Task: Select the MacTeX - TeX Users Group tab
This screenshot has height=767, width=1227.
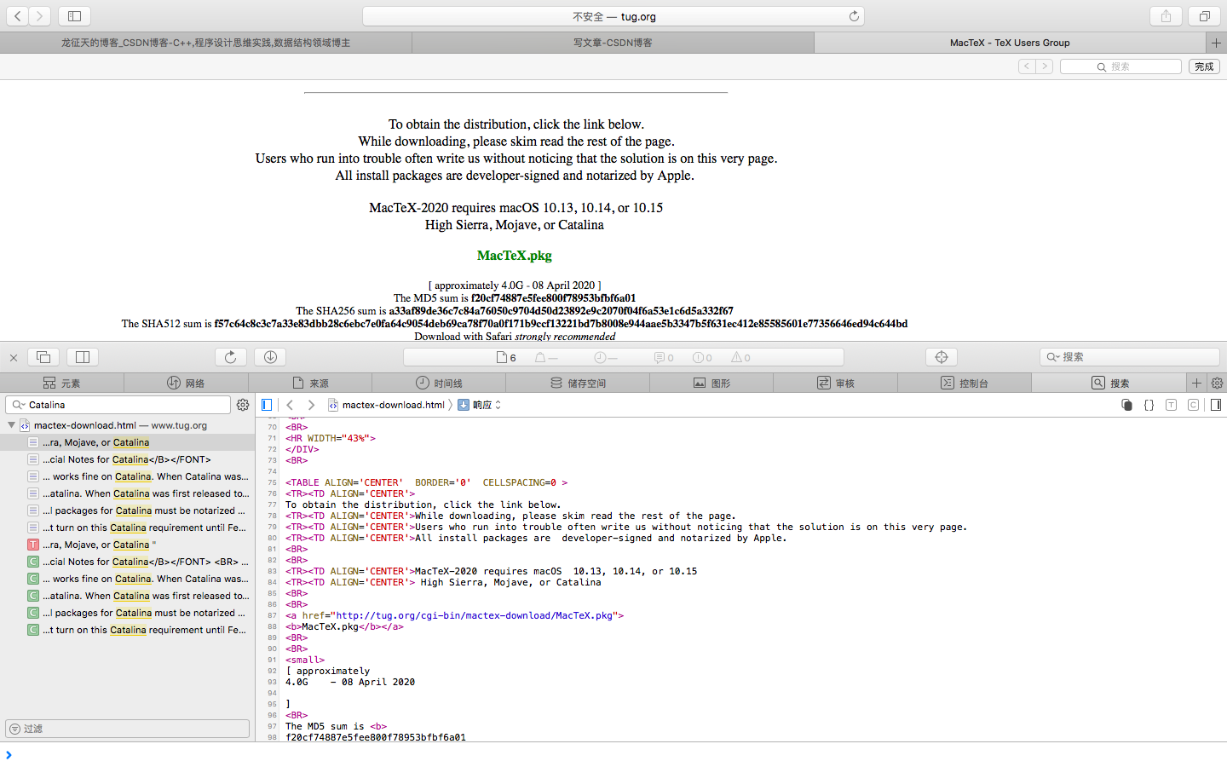Action: (1010, 43)
